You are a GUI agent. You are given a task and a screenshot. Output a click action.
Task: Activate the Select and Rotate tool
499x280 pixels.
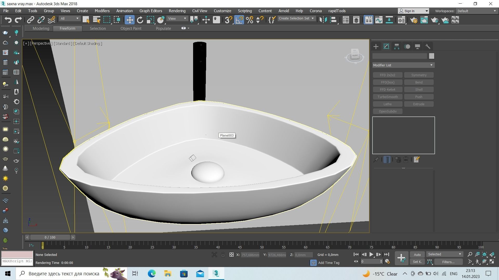tap(140, 20)
